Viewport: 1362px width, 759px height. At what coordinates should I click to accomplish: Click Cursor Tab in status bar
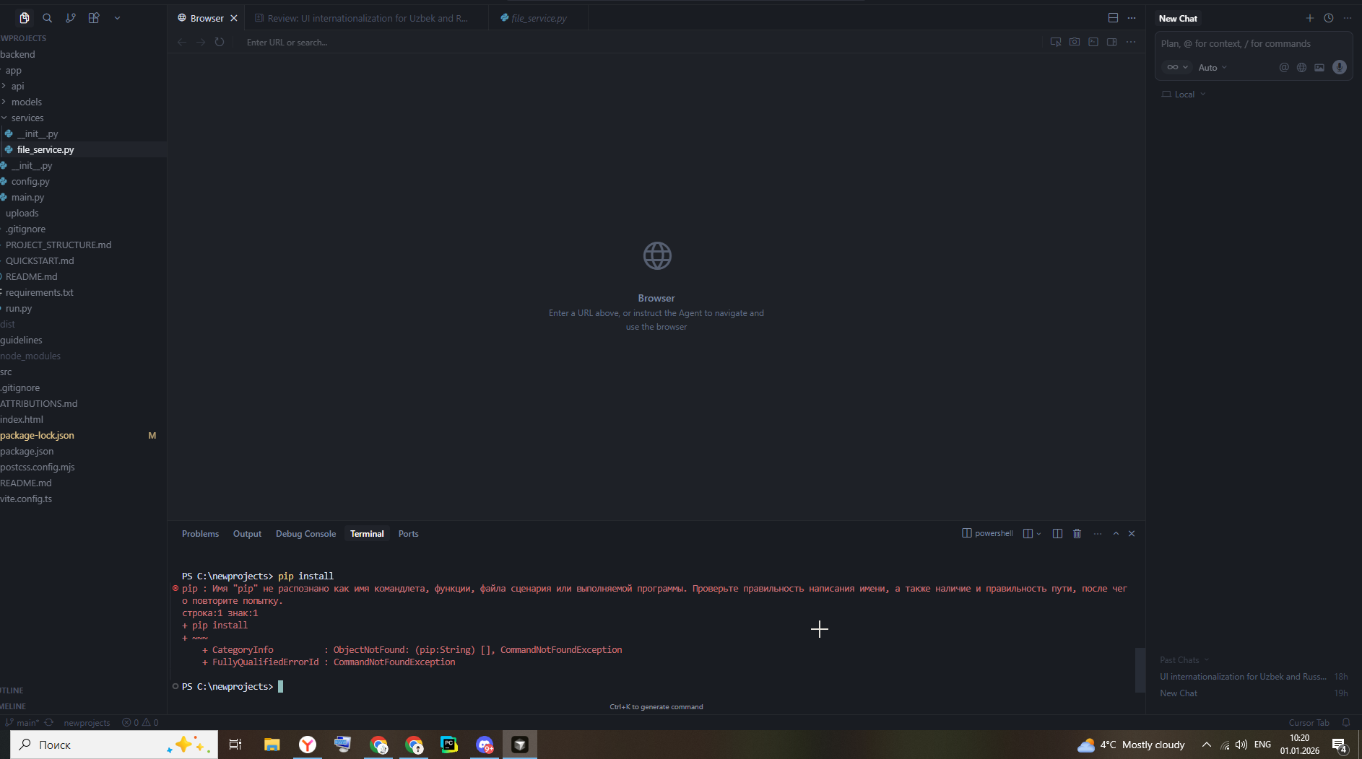(x=1309, y=722)
